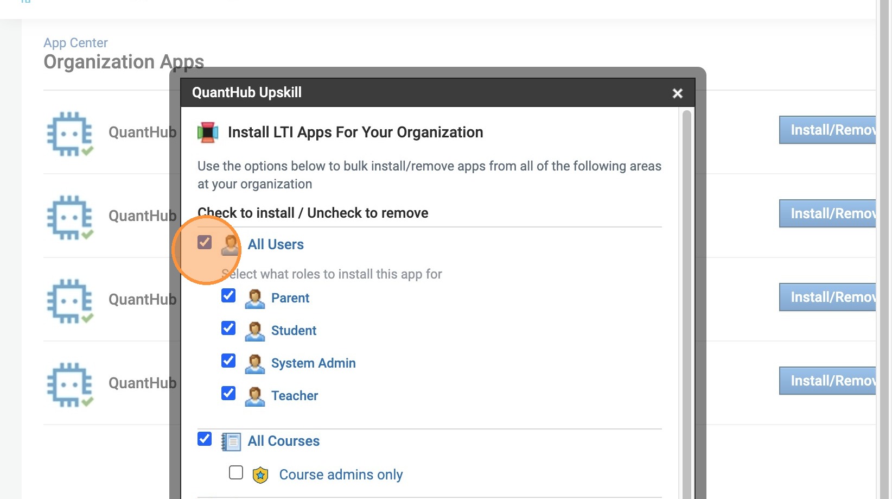The height and width of the screenshot is (499, 892).
Task: Click the Teacher role link
Action: (x=295, y=396)
